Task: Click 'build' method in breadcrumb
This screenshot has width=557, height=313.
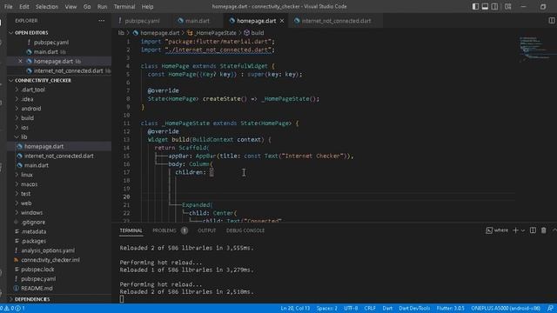Action: point(254,33)
